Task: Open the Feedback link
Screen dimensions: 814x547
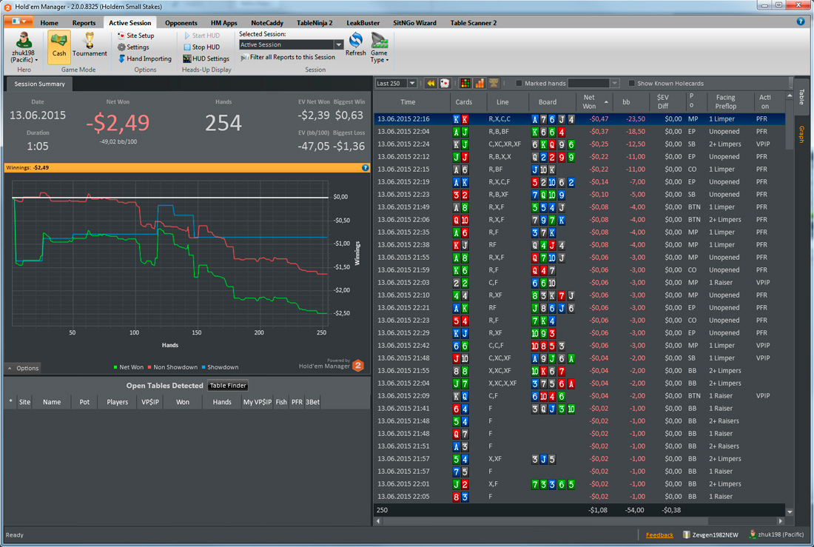Action: click(659, 535)
